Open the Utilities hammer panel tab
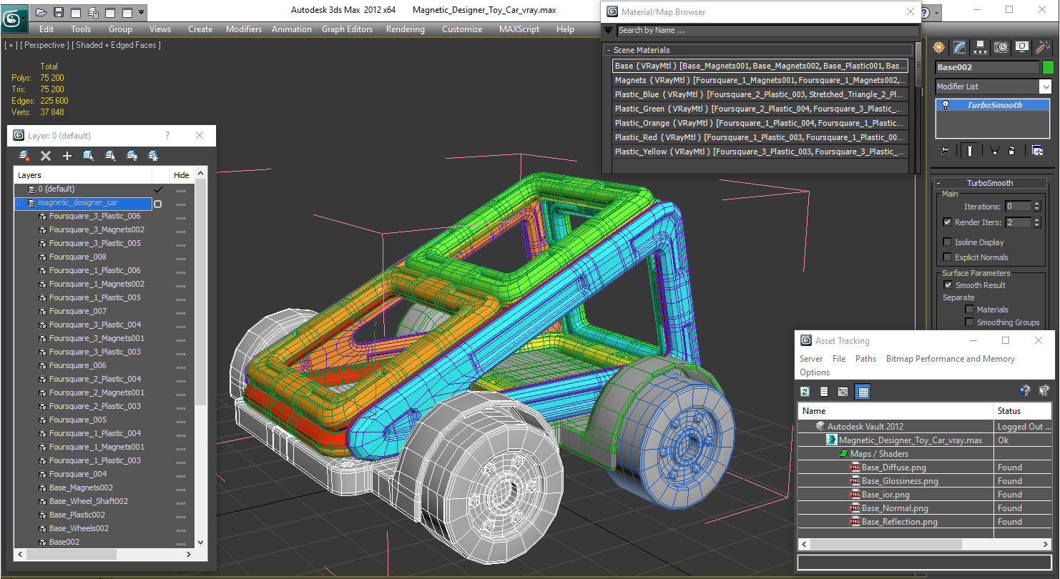The height and width of the screenshot is (579, 1060). (1043, 47)
